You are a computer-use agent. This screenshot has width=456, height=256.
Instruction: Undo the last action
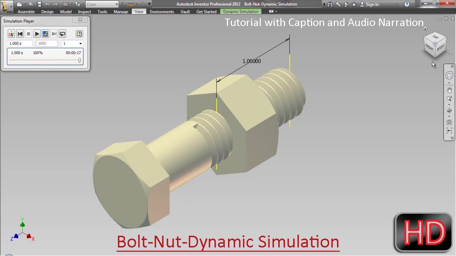point(47,4)
